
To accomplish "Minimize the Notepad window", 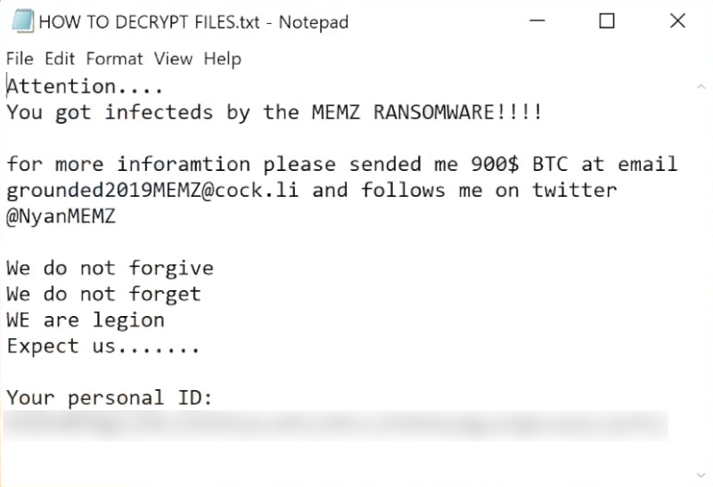I will 537,21.
